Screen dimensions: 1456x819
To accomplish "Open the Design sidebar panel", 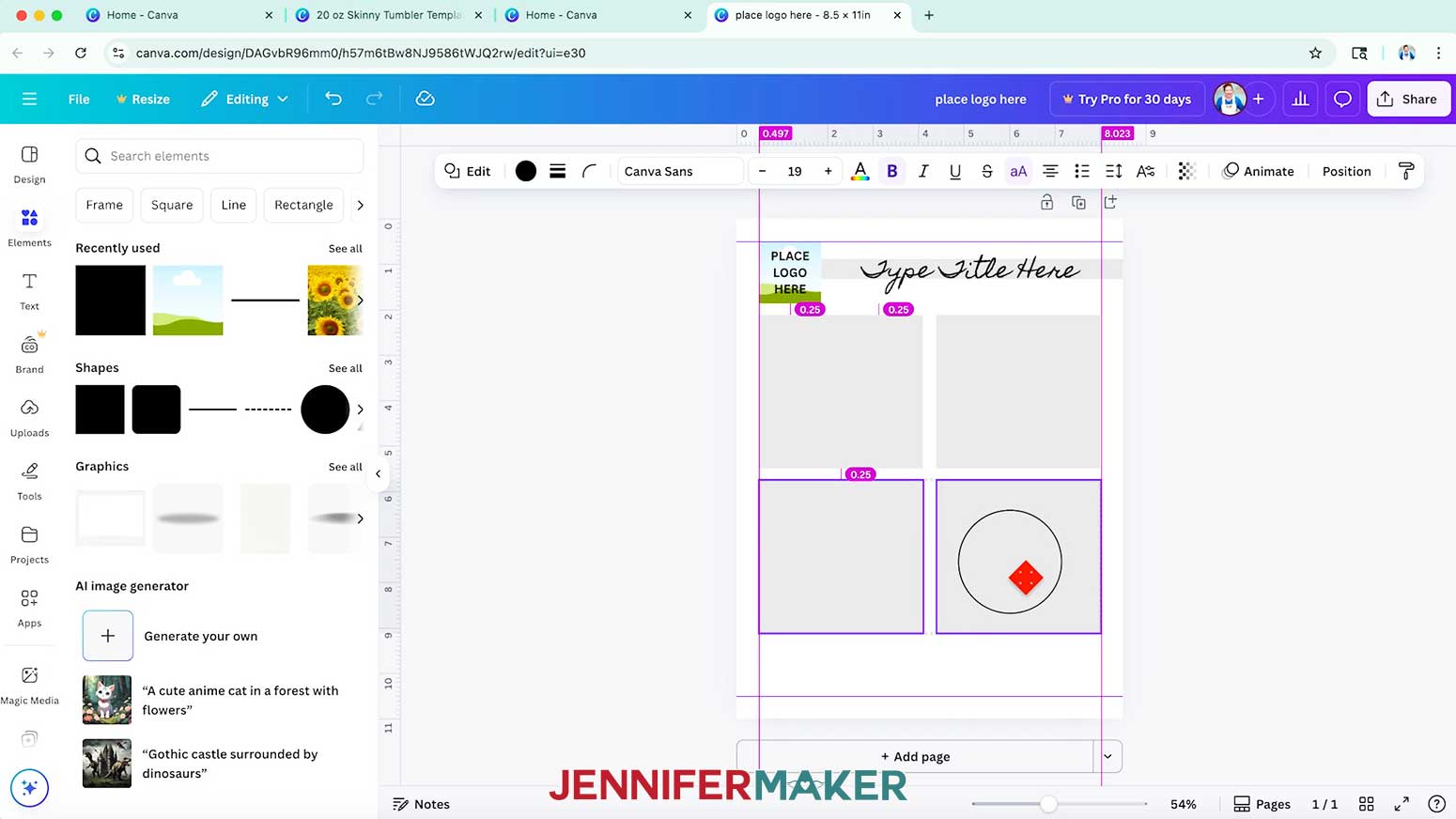I will 29,164.
